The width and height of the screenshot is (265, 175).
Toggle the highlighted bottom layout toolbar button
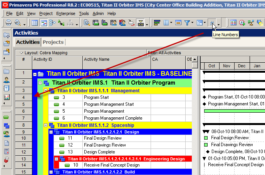click(x=141, y=23)
